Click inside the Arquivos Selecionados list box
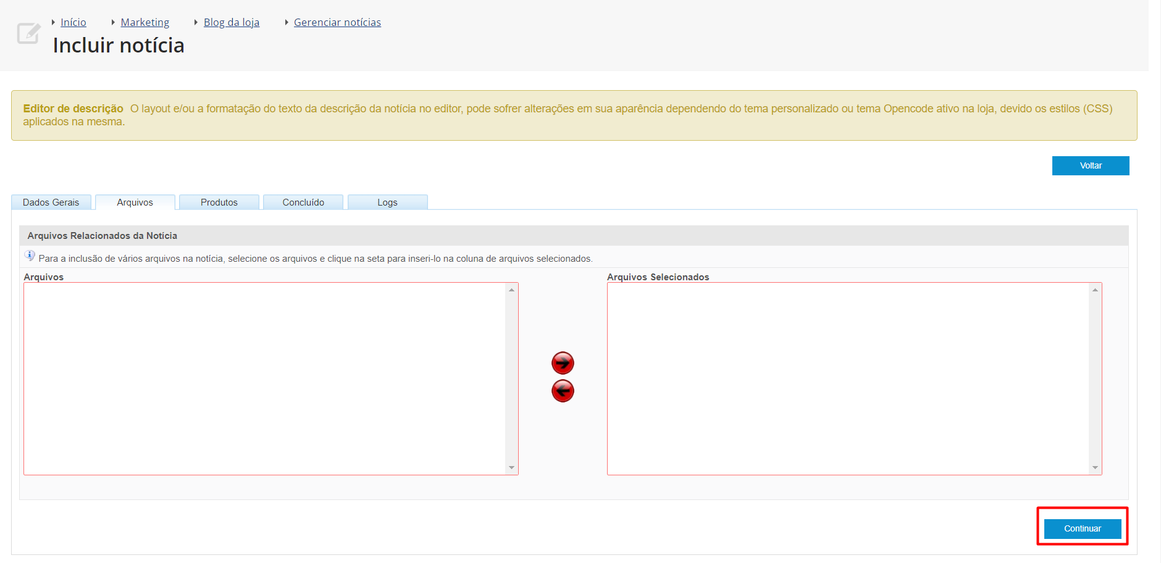This screenshot has height=563, width=1161. 847,378
